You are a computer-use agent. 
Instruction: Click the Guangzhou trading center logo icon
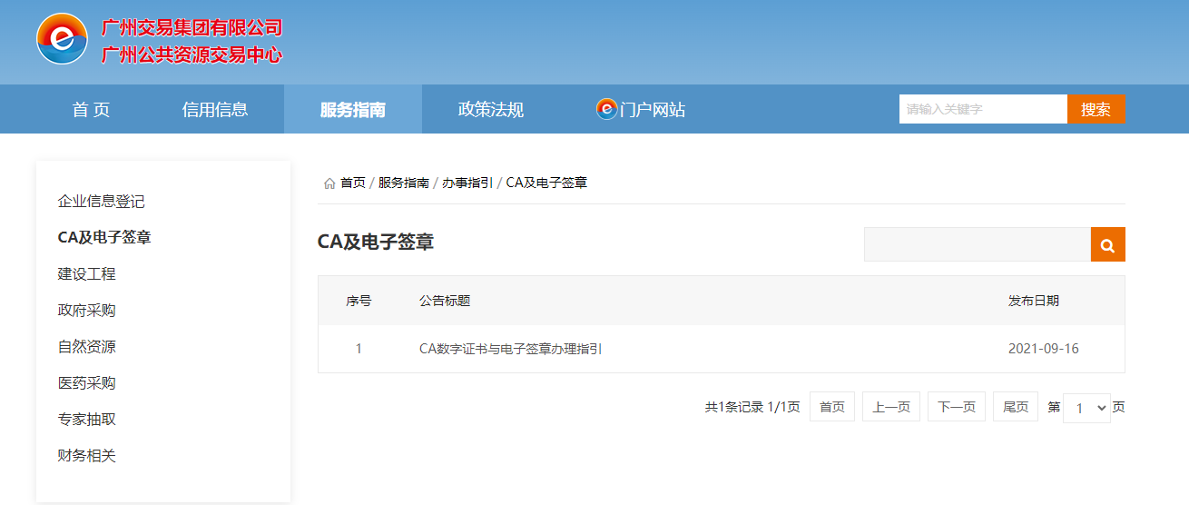[x=62, y=39]
